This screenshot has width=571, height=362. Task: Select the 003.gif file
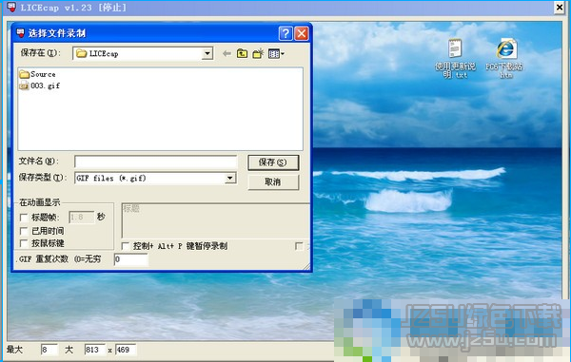40,86
